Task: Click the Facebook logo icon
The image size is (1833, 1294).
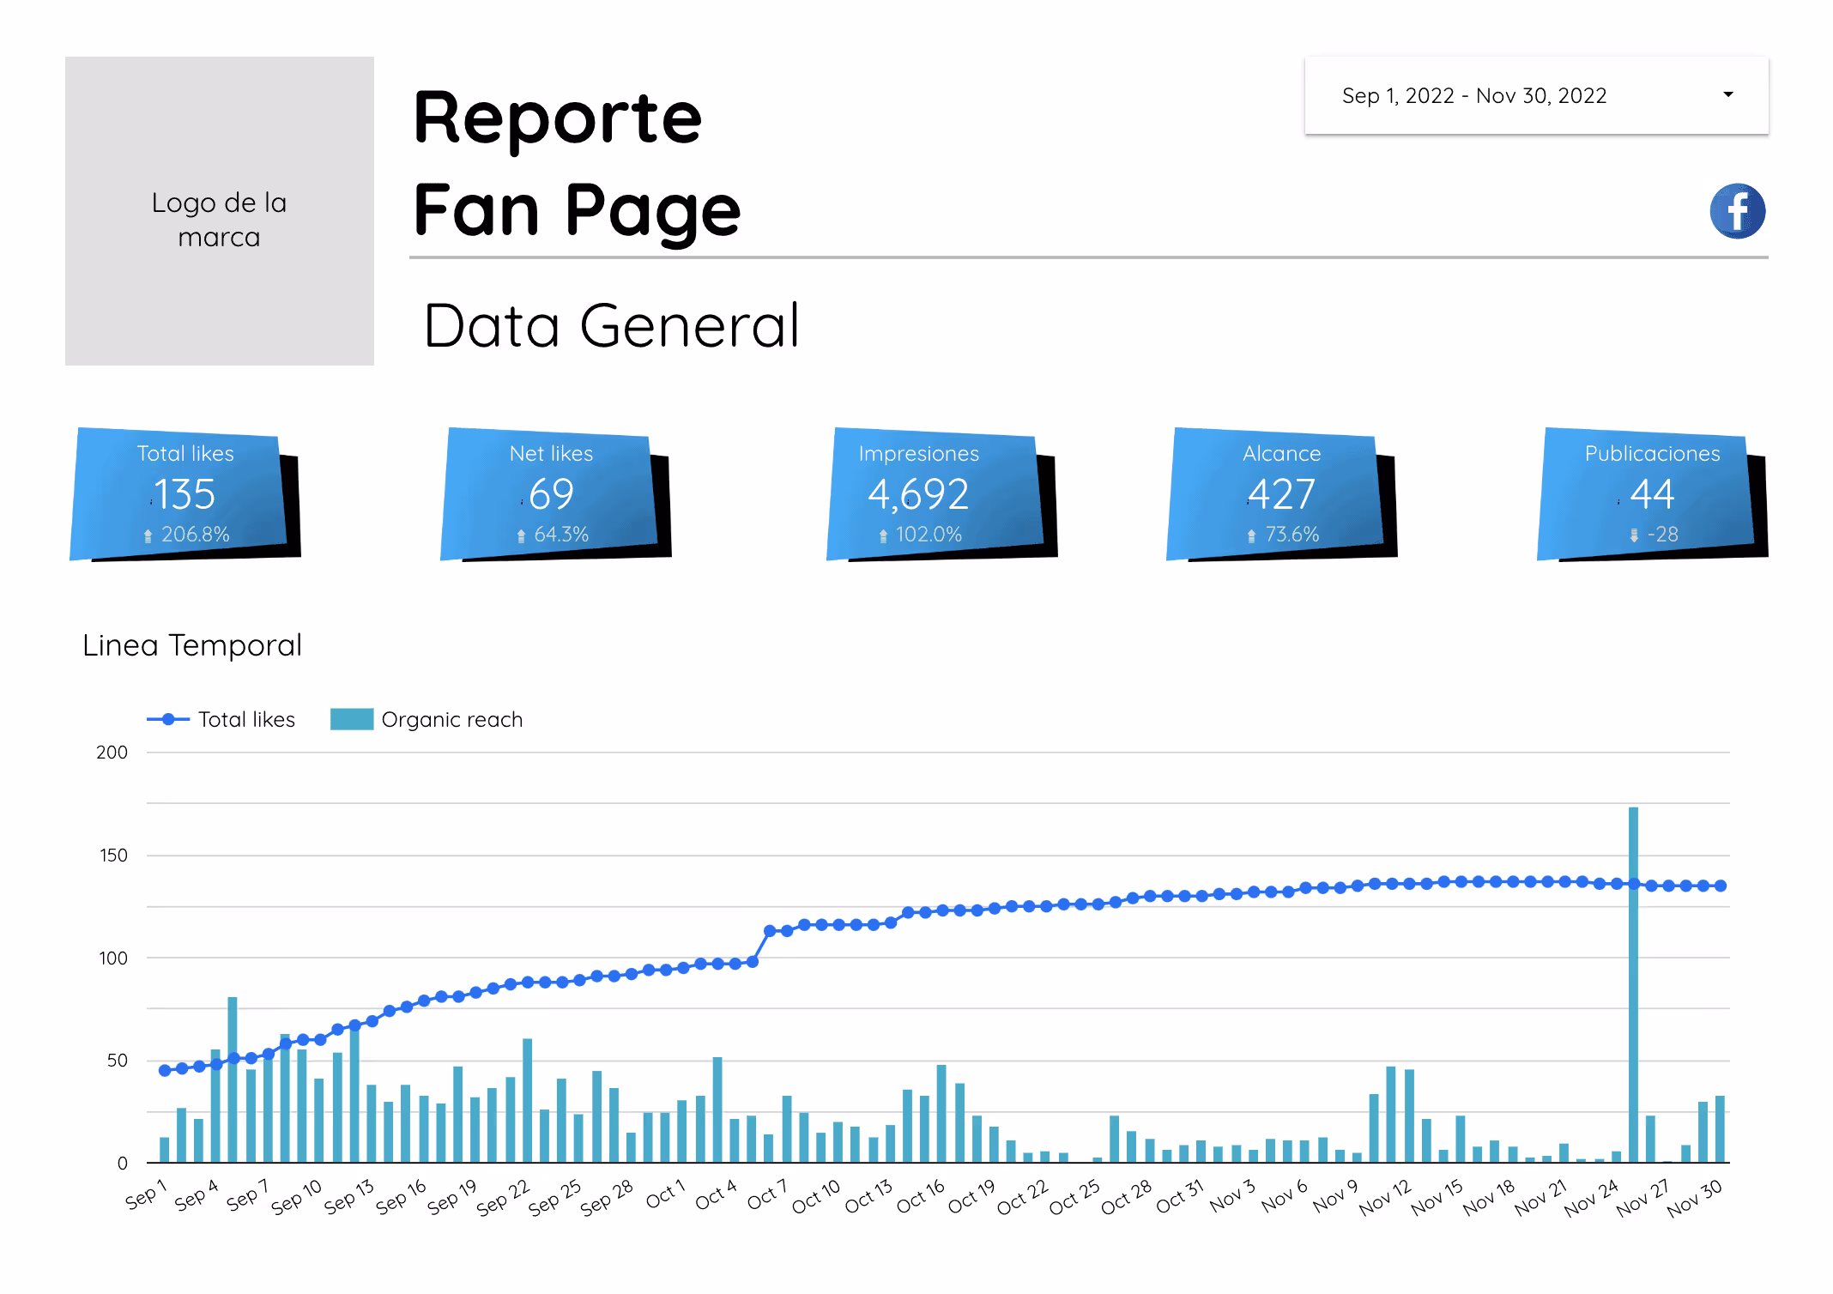Action: 1737,210
